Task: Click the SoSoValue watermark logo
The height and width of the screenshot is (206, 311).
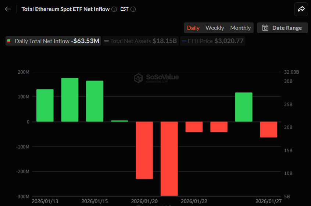Action: [138, 78]
